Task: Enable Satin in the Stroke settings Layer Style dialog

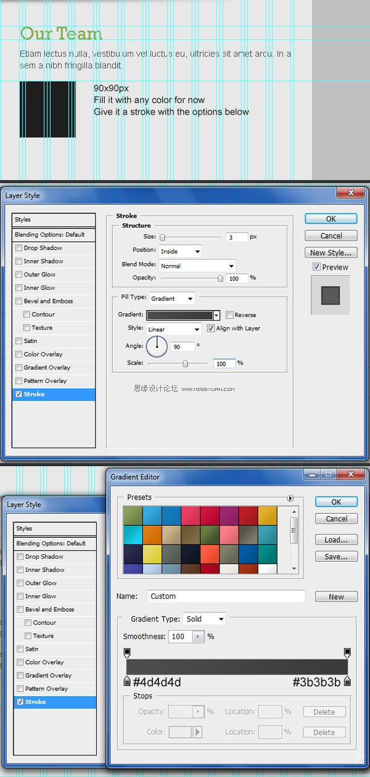Action: (x=18, y=341)
